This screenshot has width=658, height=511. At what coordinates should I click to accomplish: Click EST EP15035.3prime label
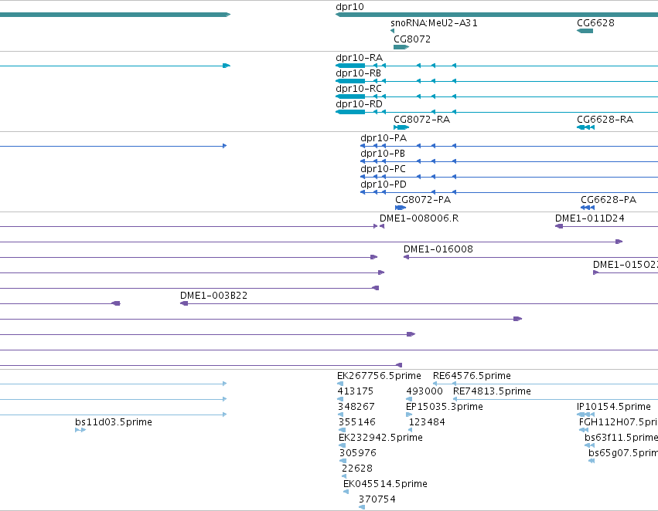point(445,407)
